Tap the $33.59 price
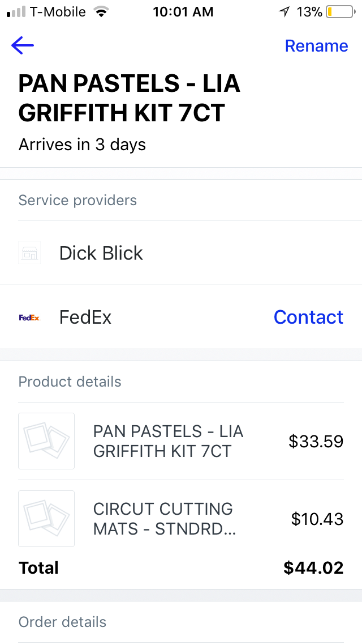The image size is (362, 644). (x=316, y=441)
